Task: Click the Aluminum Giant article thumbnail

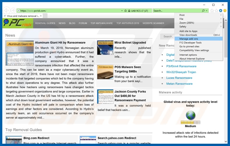Action: click(x=20, y=53)
